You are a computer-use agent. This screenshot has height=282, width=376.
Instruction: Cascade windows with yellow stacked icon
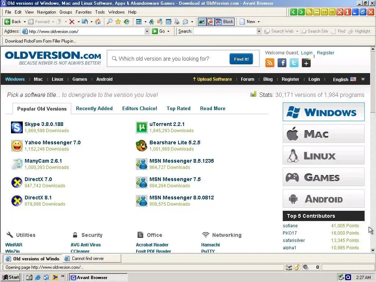pos(309,12)
